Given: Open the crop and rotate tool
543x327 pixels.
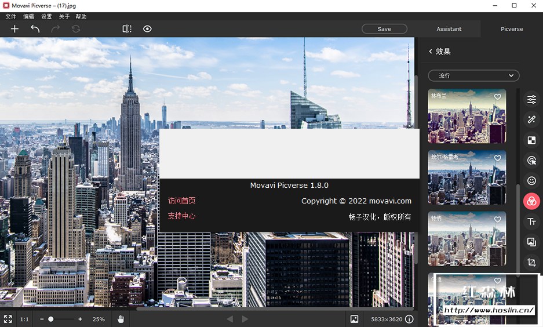Looking at the screenshot, I should 531,262.
